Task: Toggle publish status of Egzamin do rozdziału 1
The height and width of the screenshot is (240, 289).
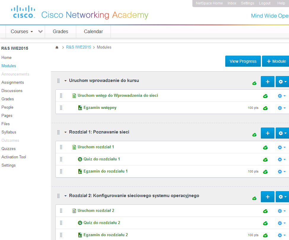Action: (x=265, y=172)
